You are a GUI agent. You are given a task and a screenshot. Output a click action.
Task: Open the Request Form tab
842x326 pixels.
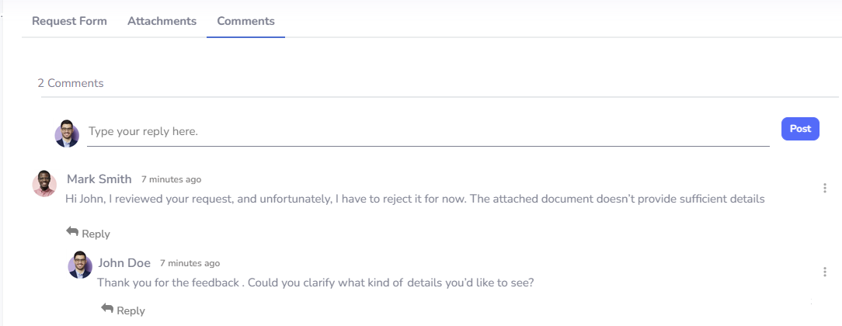69,21
